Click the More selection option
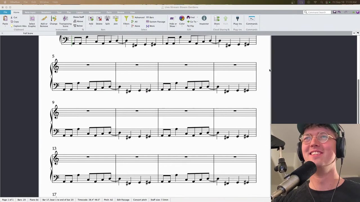 click(150, 26)
